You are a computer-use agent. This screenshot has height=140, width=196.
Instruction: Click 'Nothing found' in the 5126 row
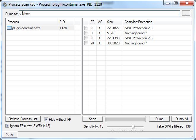(136, 33)
